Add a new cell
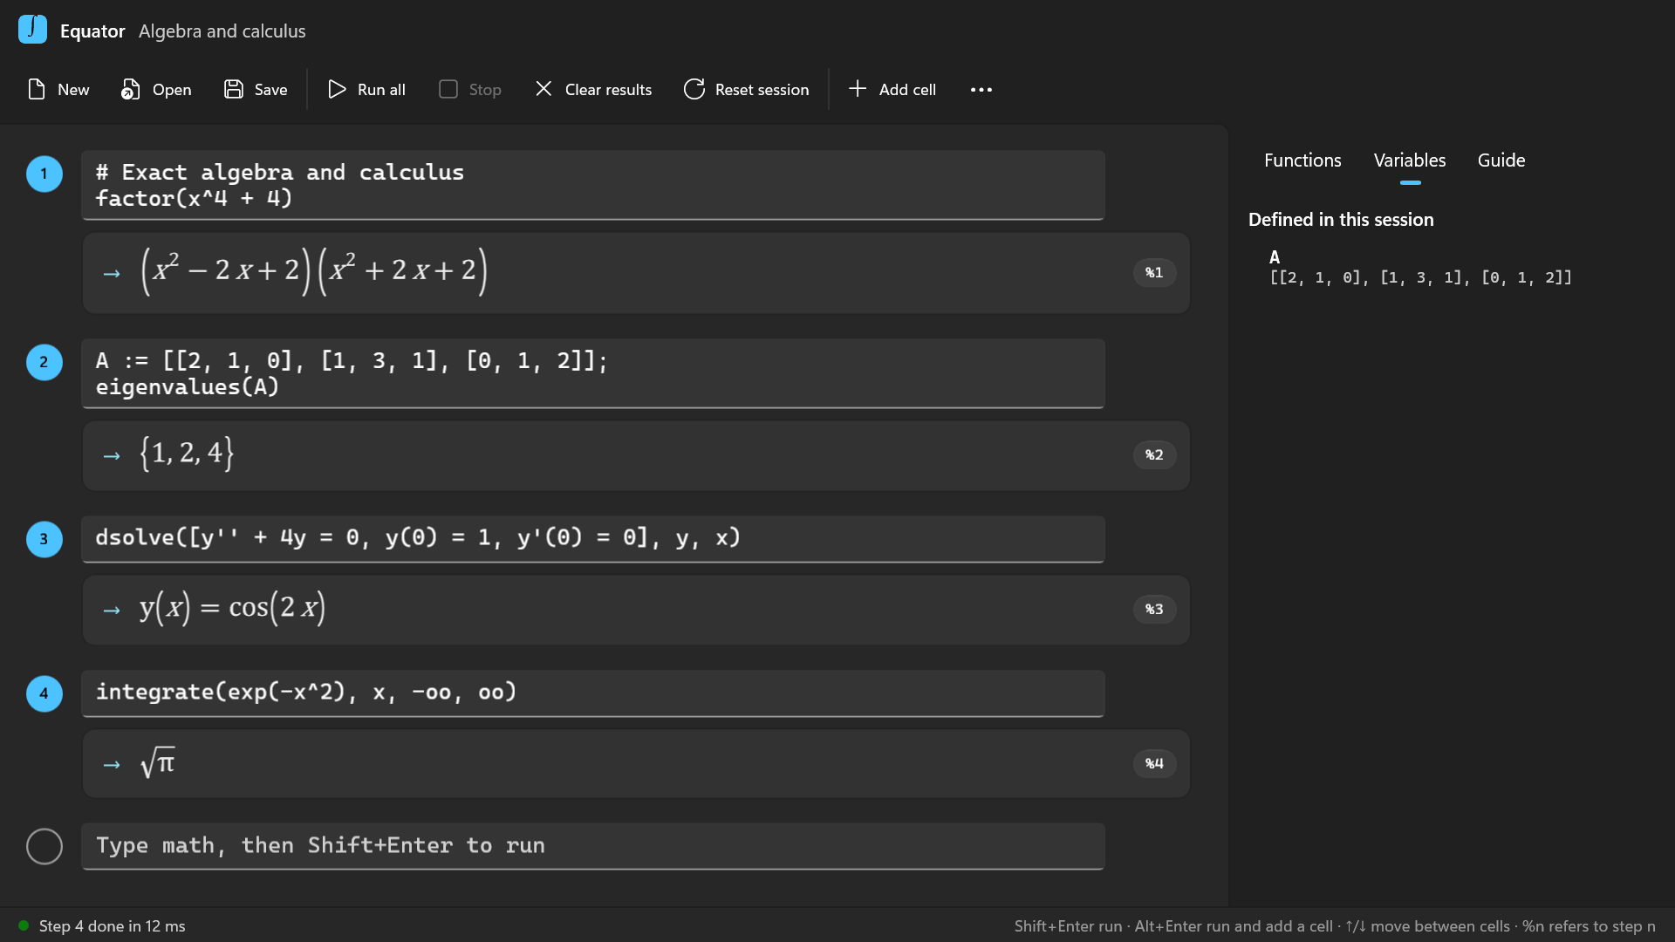 tap(892, 89)
